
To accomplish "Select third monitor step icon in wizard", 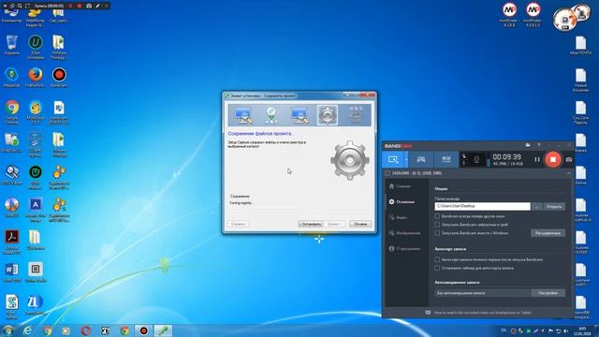I will [x=299, y=115].
